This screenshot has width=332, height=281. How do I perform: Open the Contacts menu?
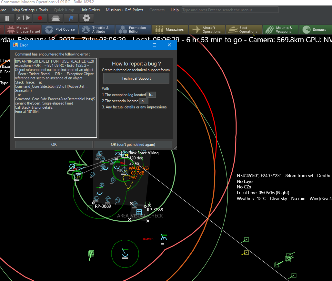pos(157,10)
